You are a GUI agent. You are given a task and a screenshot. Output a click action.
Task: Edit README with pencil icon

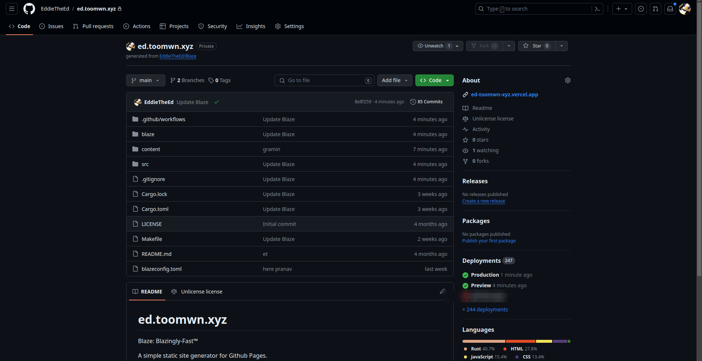point(442,291)
